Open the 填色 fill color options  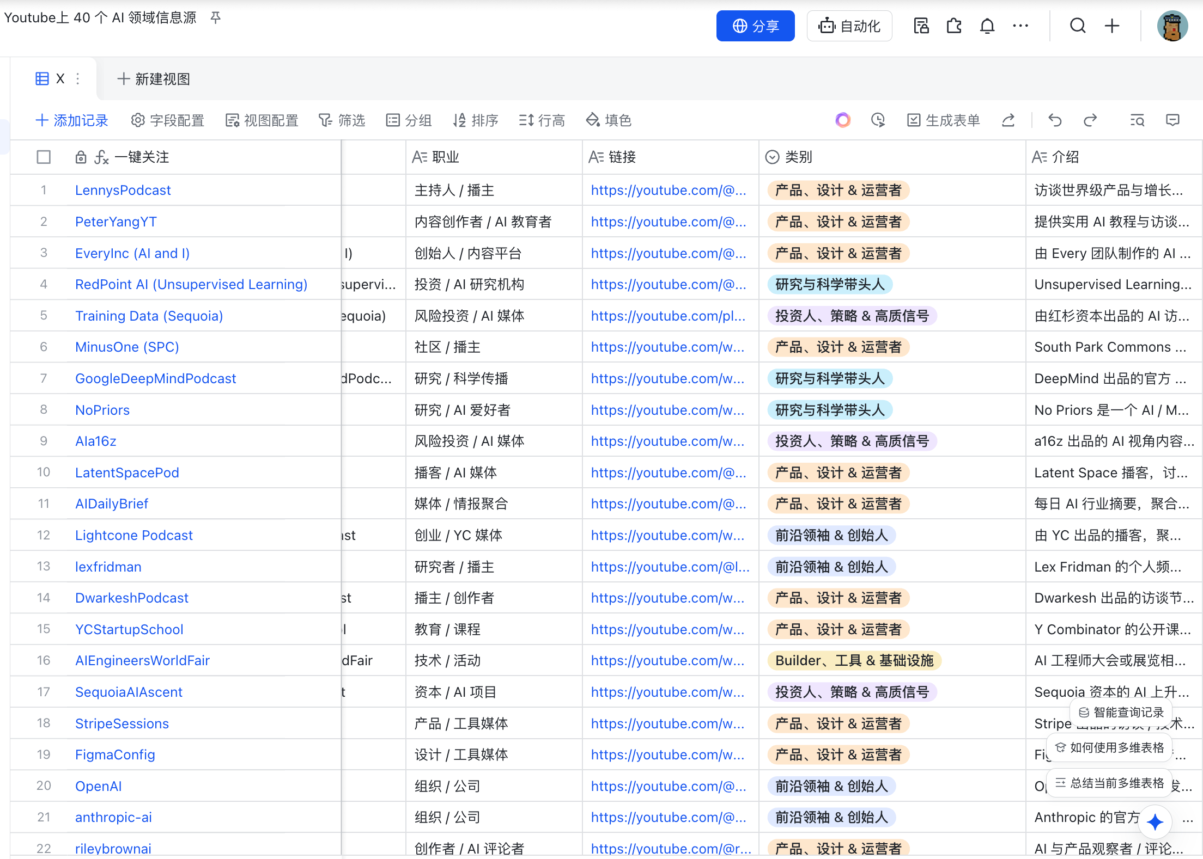click(609, 120)
